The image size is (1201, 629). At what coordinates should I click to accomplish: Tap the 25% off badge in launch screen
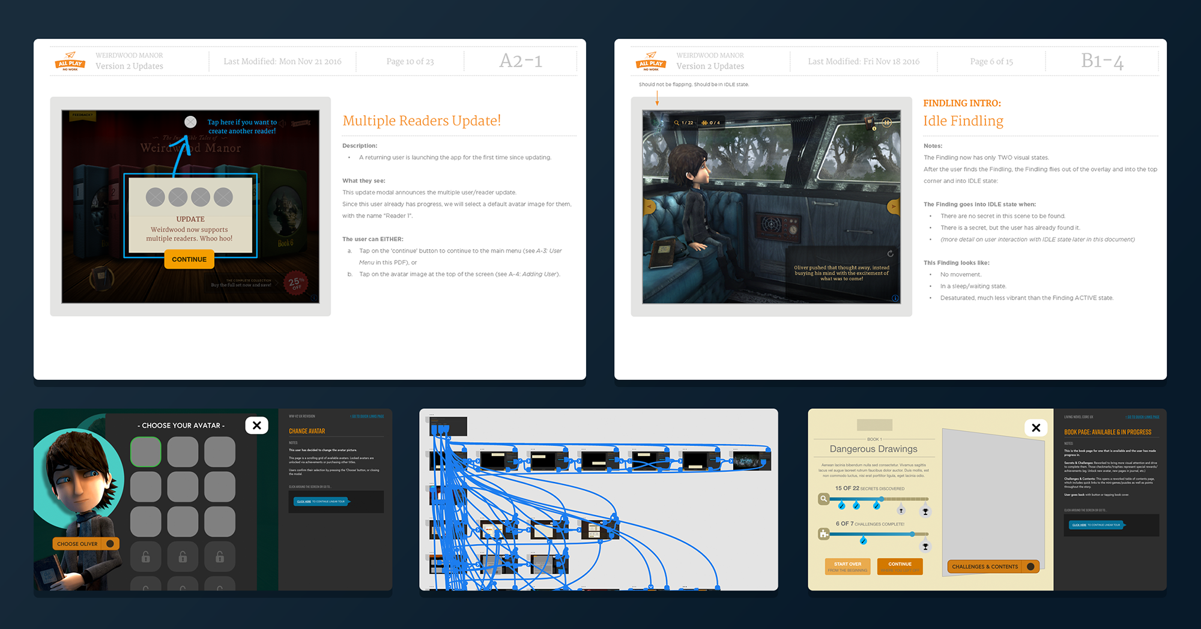[296, 283]
